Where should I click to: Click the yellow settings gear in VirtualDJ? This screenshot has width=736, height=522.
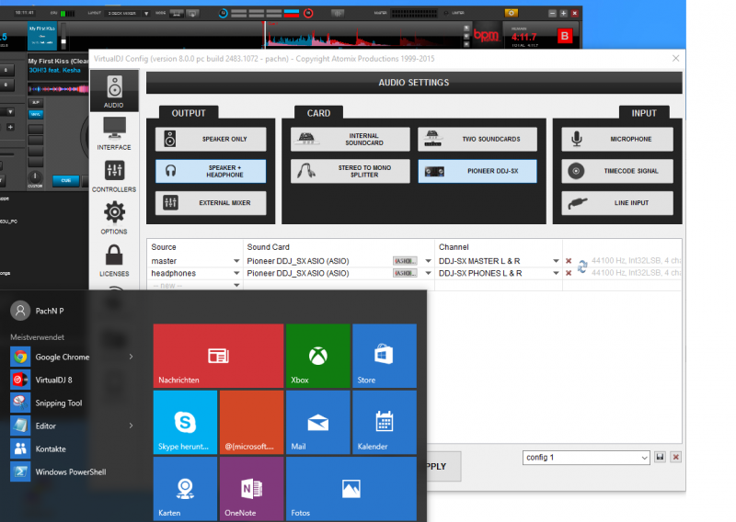512,13
